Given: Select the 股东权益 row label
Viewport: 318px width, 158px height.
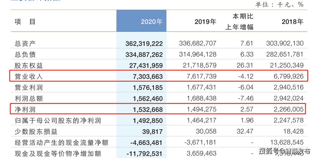Looking at the screenshot, I should pos(29,65).
